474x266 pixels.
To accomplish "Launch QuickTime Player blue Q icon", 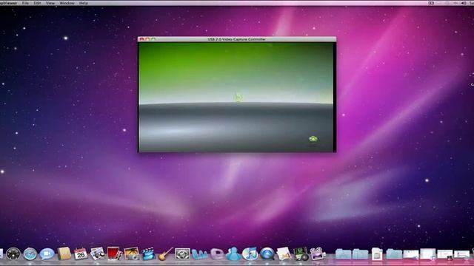I will pos(267,254).
